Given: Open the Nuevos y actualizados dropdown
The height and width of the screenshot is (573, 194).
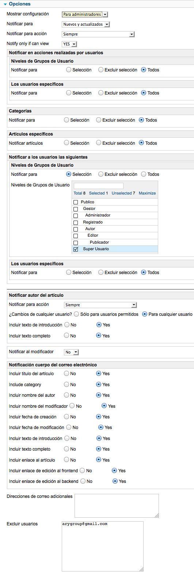Looking at the screenshot, I should pyautogui.click(x=86, y=24).
